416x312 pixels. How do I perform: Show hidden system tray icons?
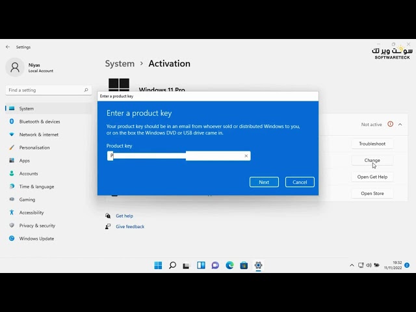click(352, 265)
